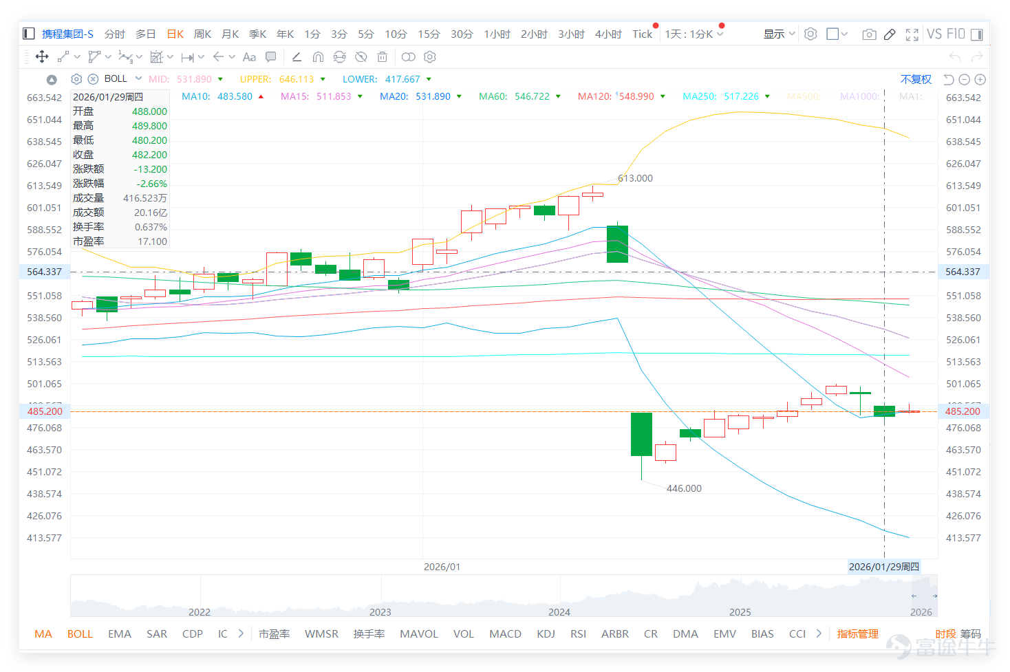Toggle the MA main indicator
The image size is (1010, 672).
tap(43, 633)
